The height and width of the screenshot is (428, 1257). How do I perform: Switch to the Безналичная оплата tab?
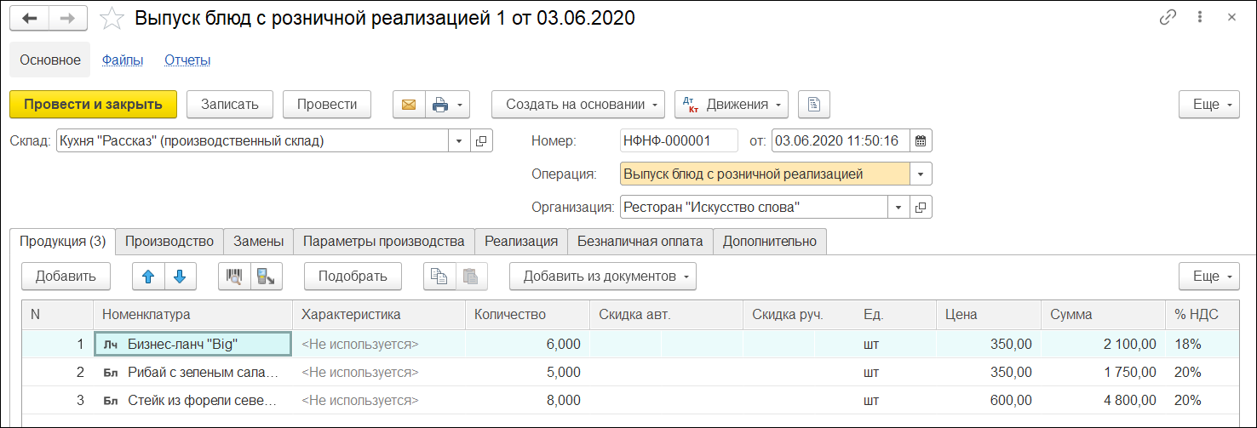(640, 242)
